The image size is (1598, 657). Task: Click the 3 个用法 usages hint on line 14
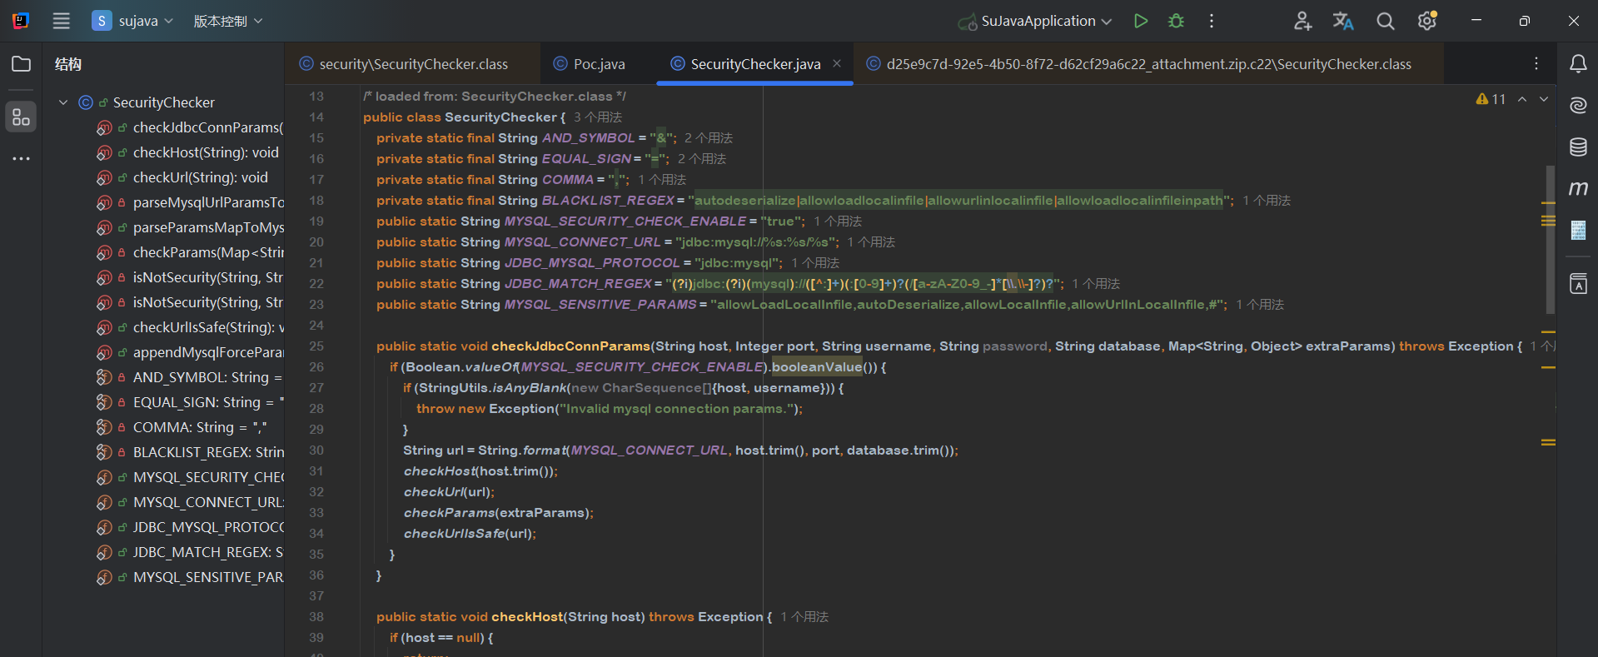pos(597,117)
